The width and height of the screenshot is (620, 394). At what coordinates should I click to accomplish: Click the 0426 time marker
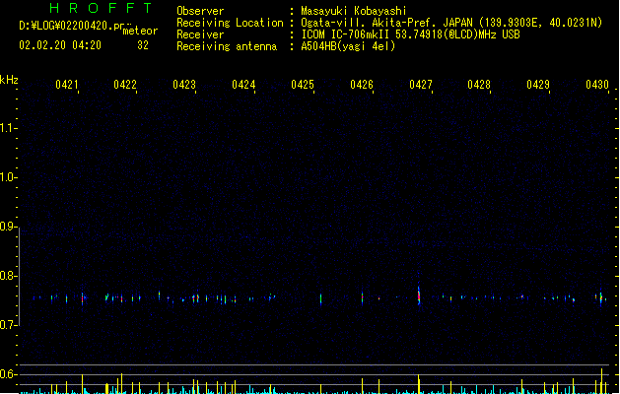362,85
